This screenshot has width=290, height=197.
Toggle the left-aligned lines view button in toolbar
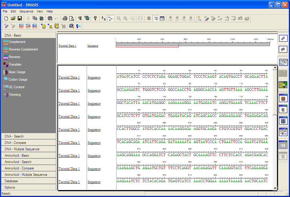pyautogui.click(x=149, y=18)
